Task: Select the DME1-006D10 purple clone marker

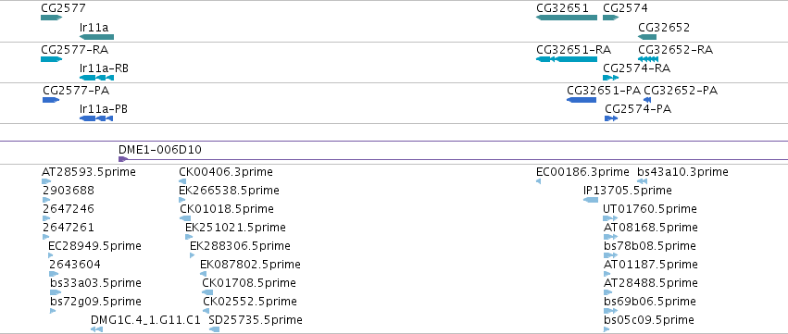Action: (123, 159)
